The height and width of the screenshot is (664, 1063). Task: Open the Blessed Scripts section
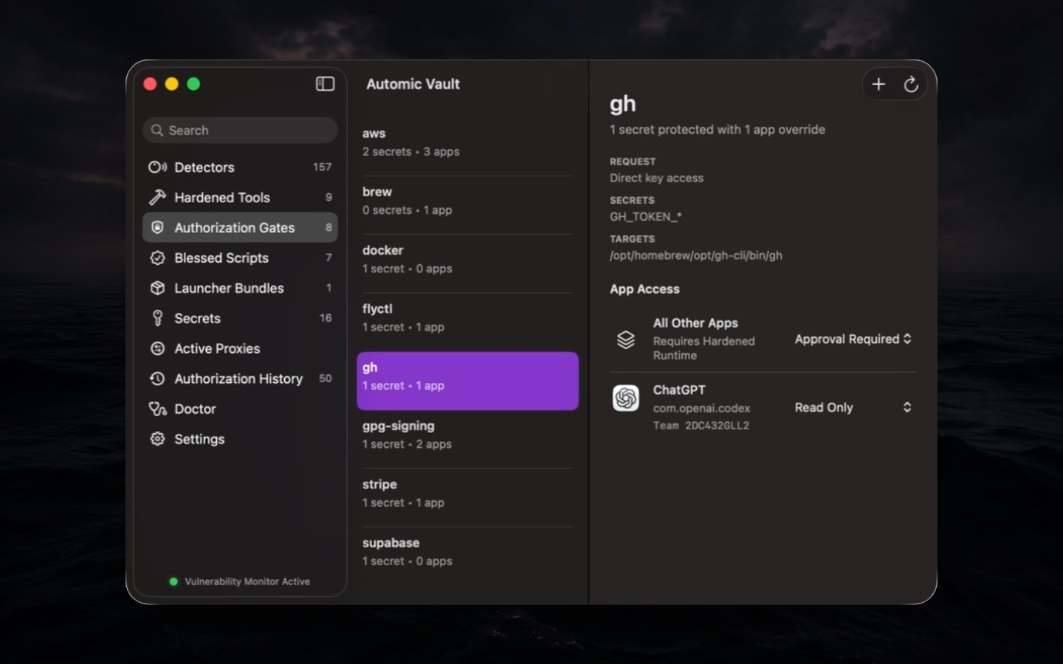point(240,258)
